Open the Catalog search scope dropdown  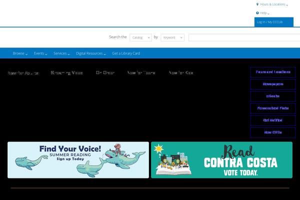coord(140,37)
